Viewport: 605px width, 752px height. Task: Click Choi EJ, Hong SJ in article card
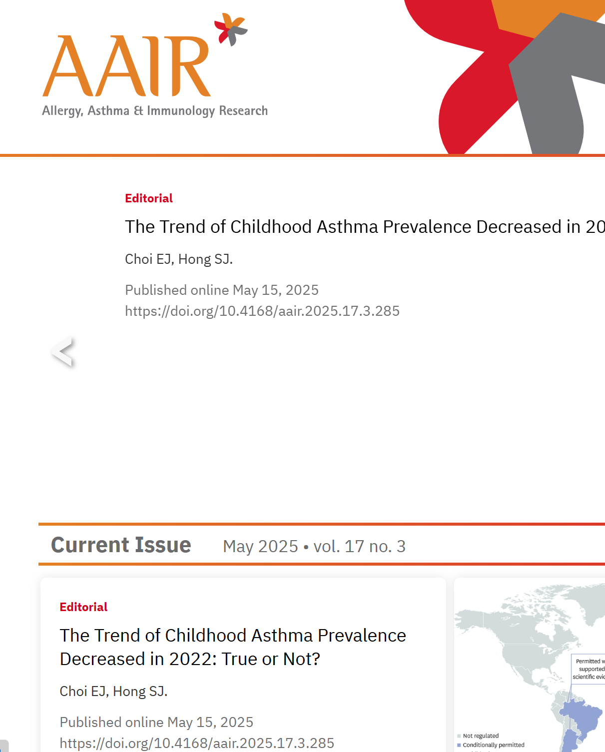point(113,691)
